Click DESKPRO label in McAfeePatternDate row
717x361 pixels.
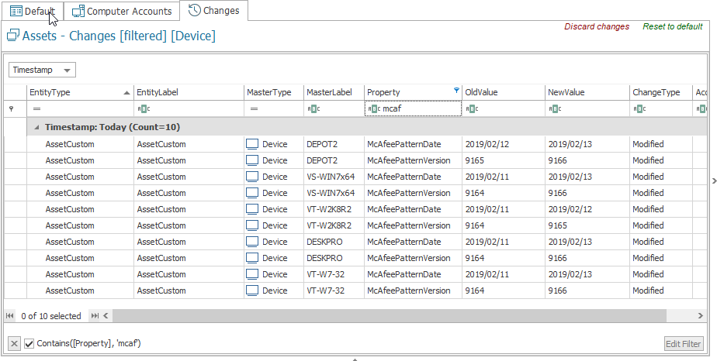pos(324,242)
